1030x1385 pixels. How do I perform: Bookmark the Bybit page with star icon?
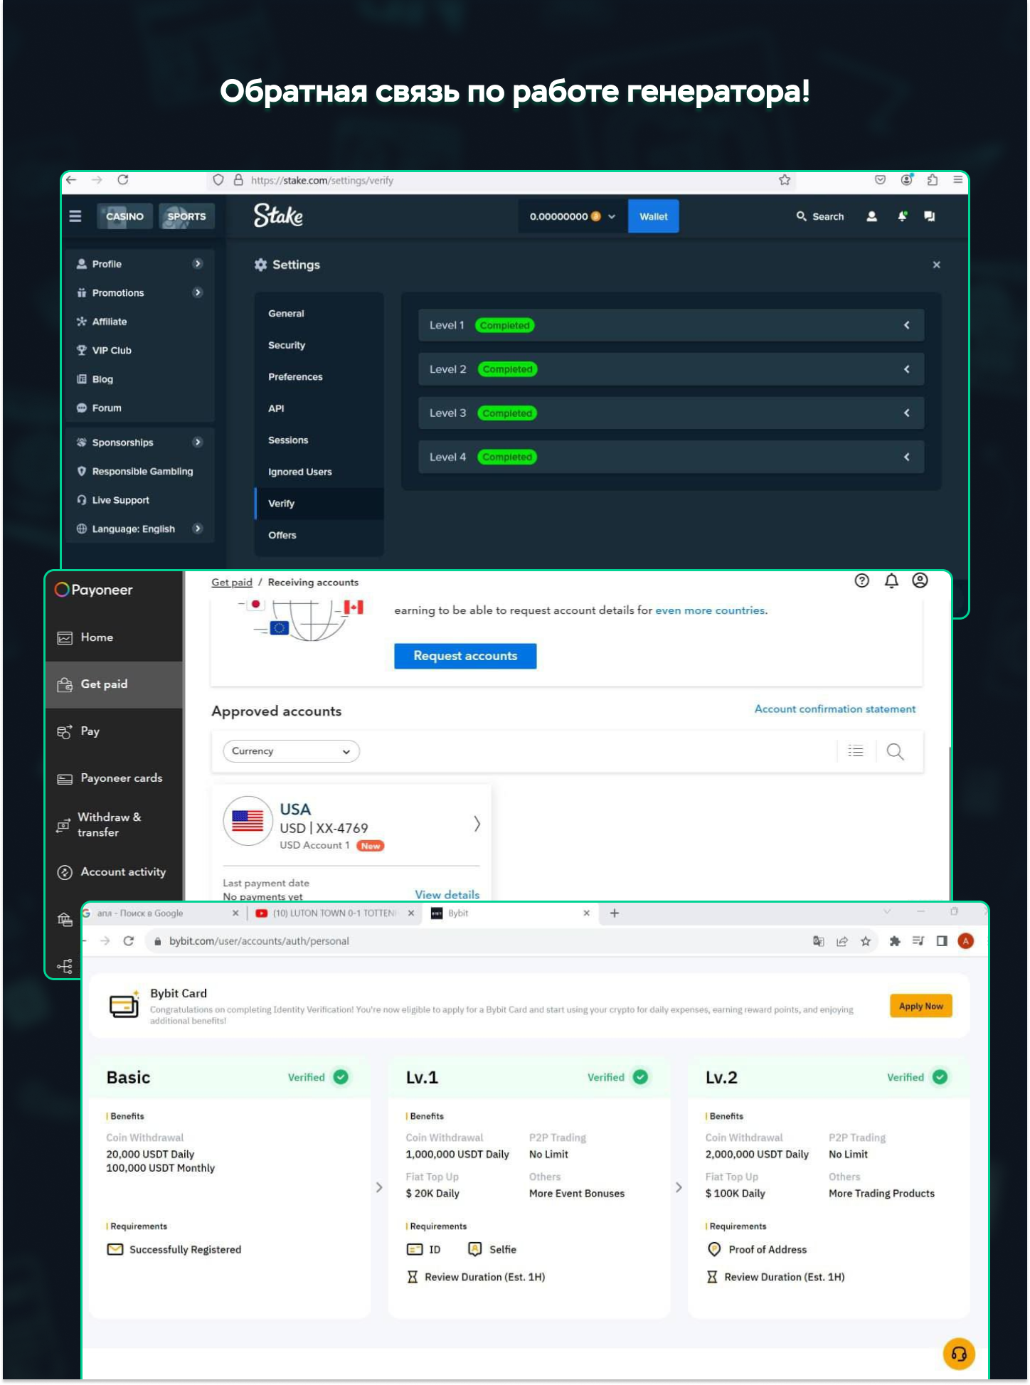click(x=865, y=941)
